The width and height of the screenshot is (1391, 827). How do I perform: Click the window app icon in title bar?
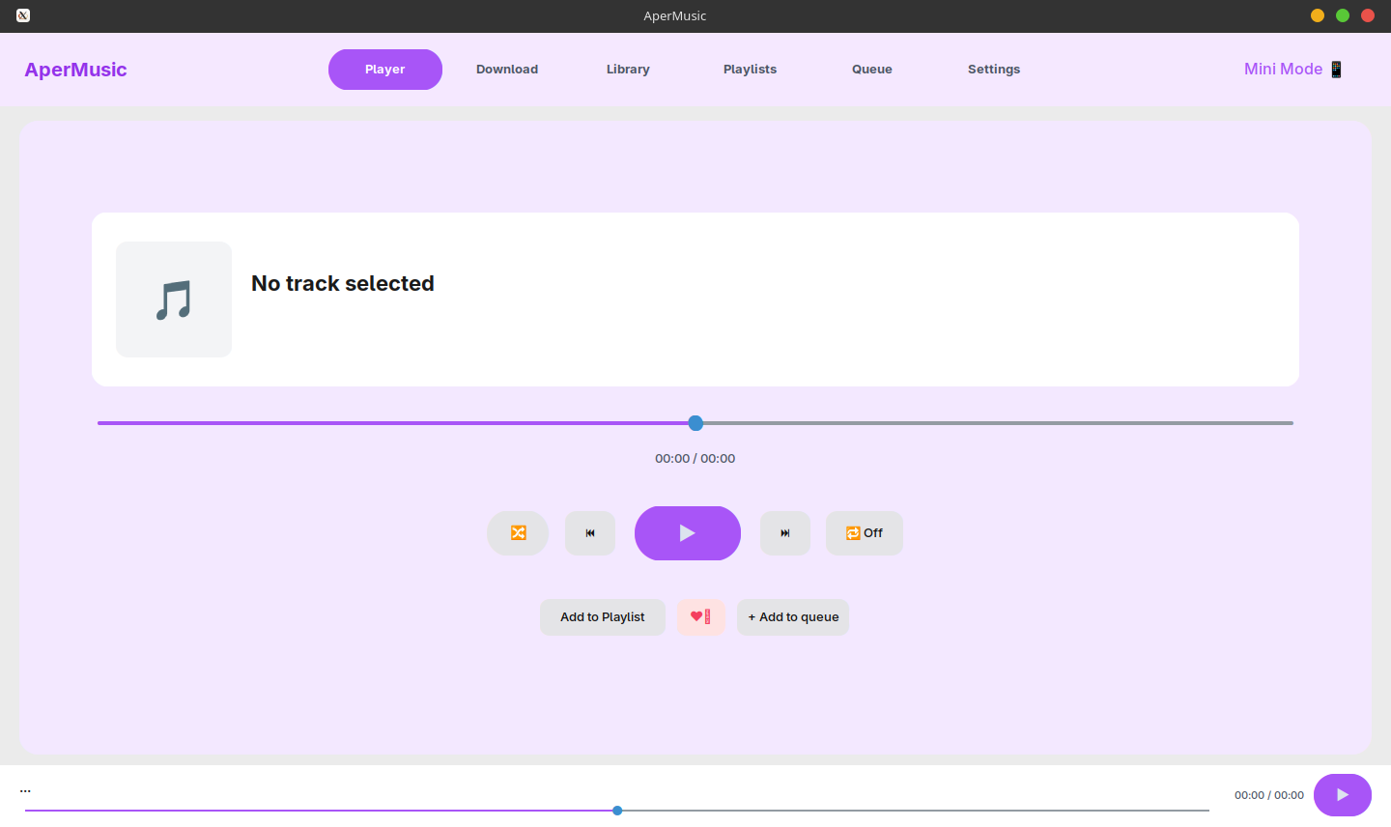(x=23, y=15)
